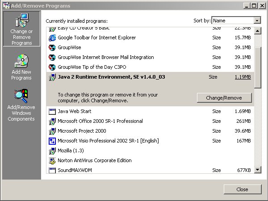Click the Close button at the bottom
Screen dimensions: 268x201
[243, 189]
